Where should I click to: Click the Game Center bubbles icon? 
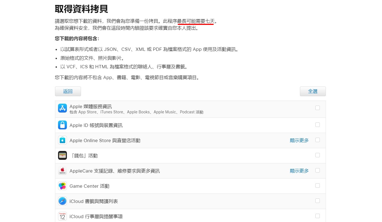[x=62, y=186]
